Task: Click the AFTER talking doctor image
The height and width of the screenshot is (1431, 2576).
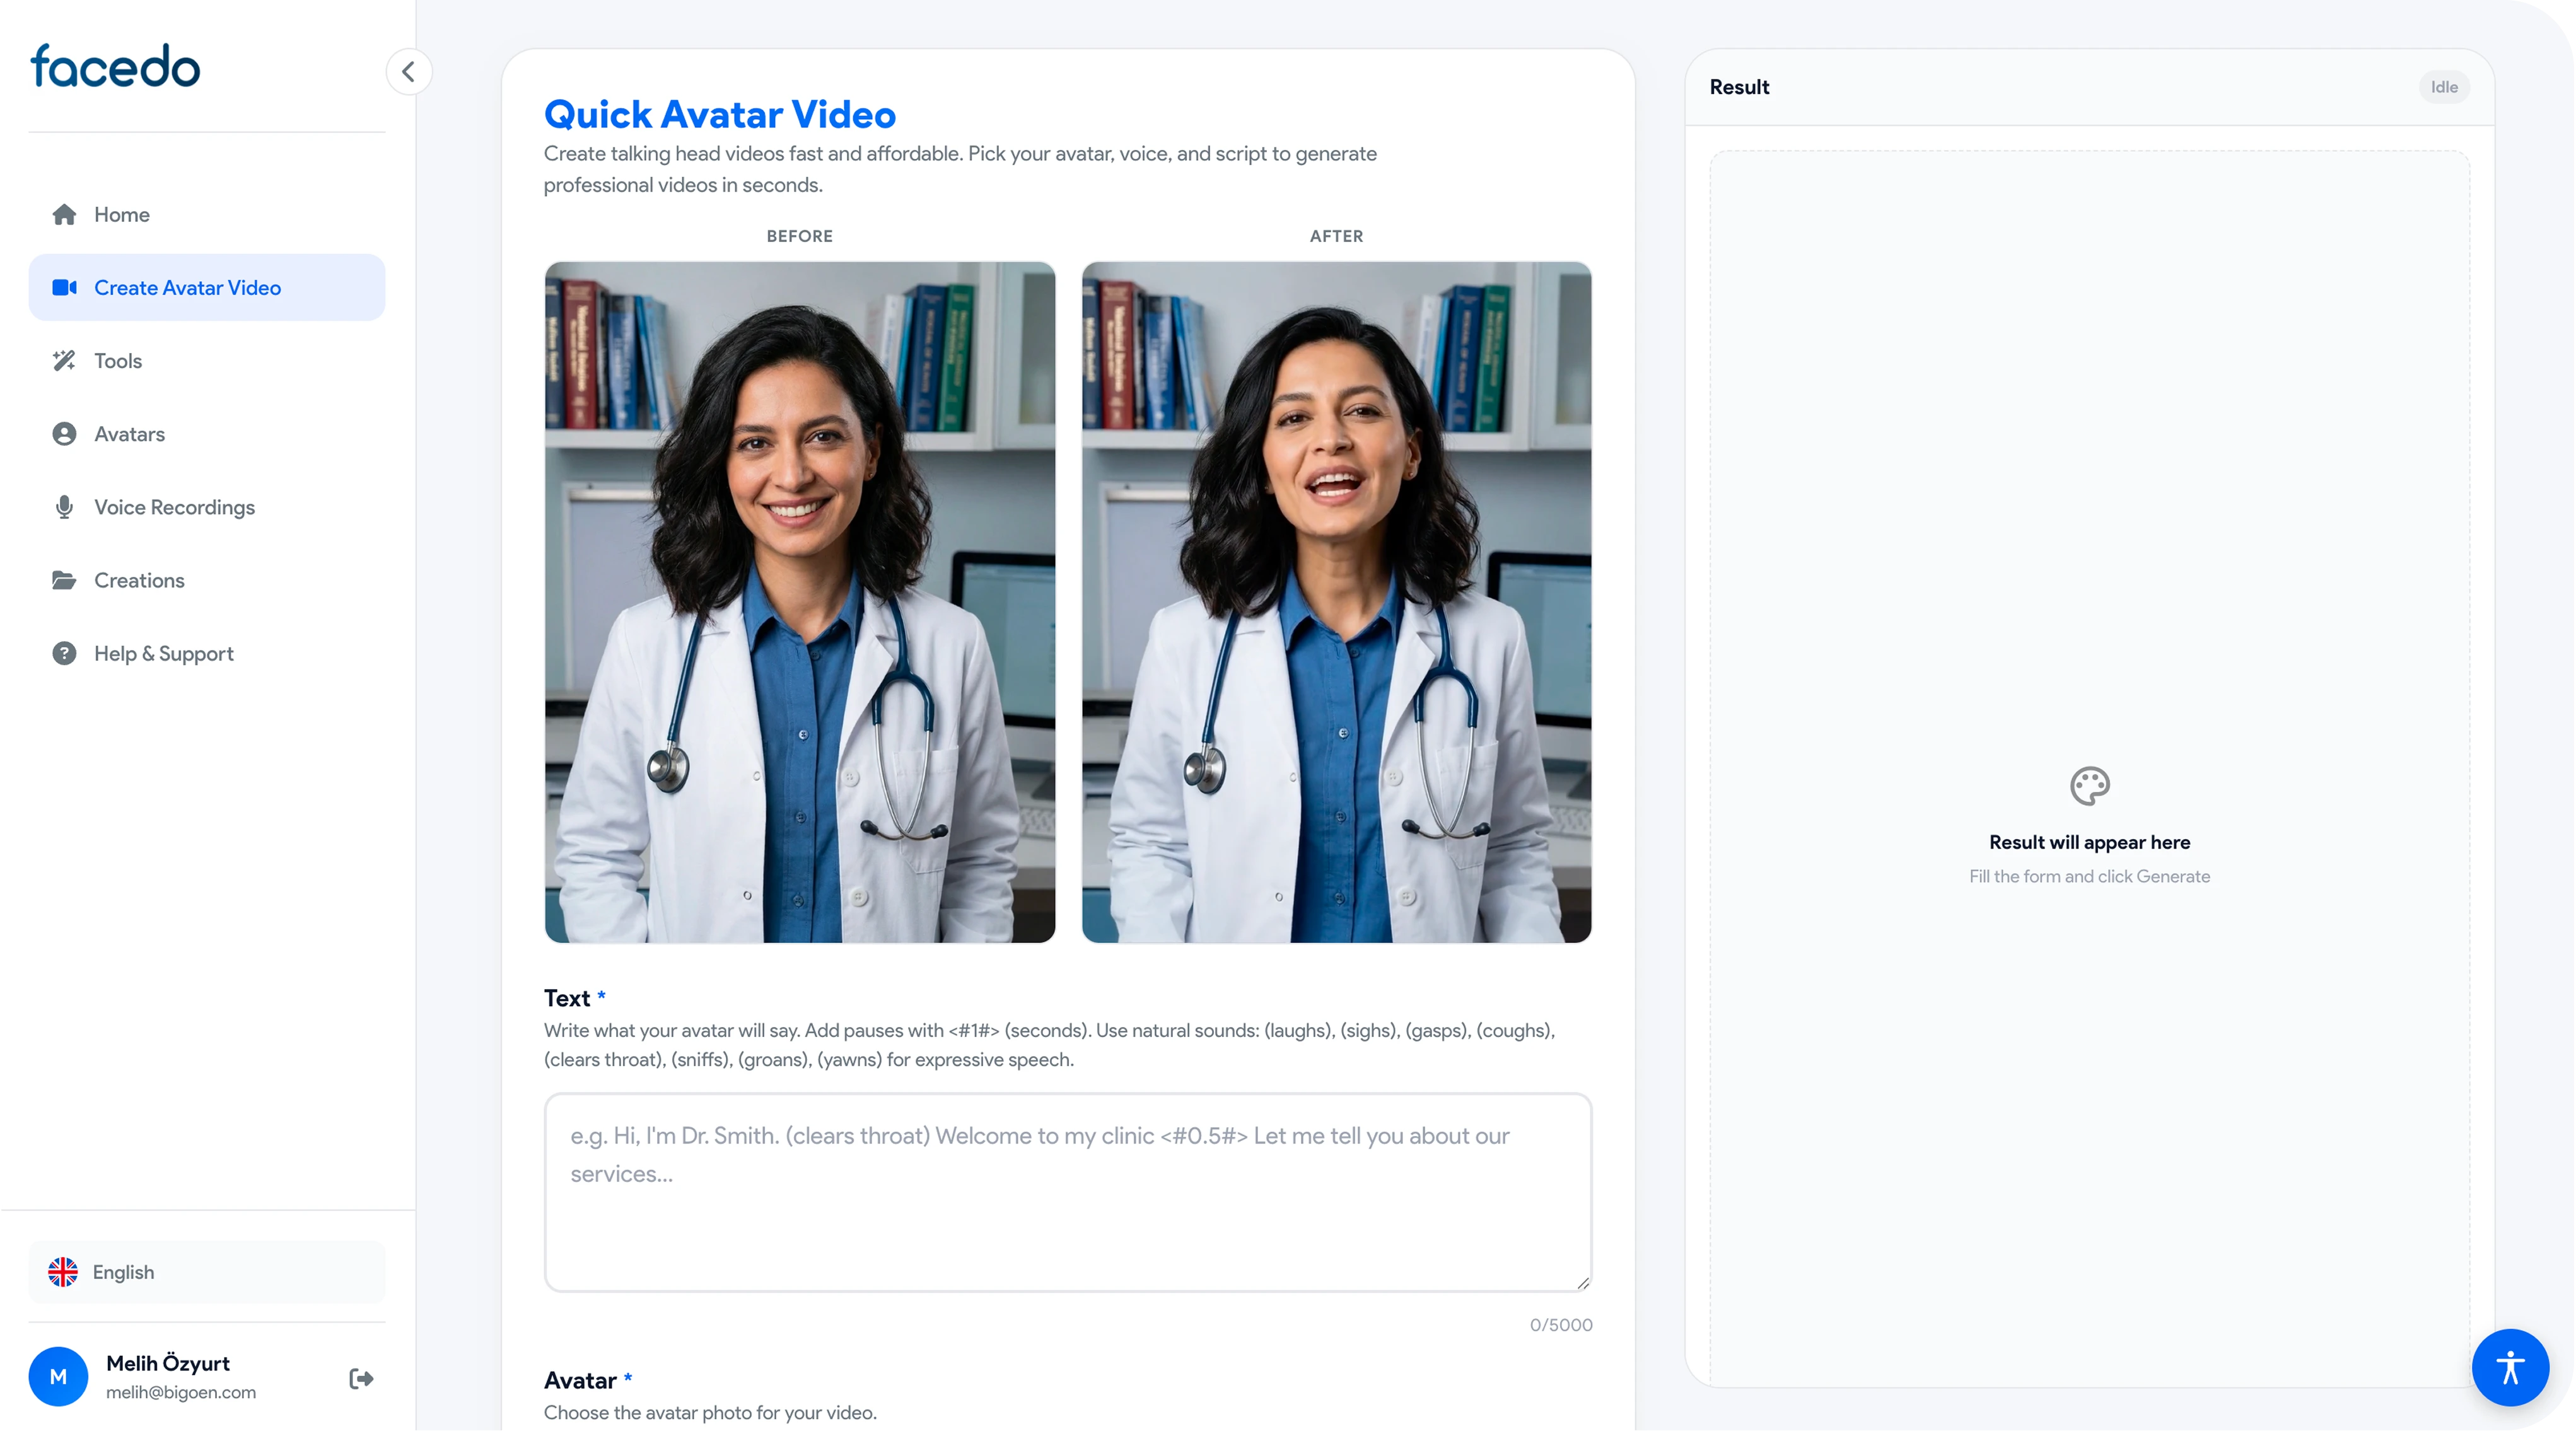Action: coord(1336,602)
